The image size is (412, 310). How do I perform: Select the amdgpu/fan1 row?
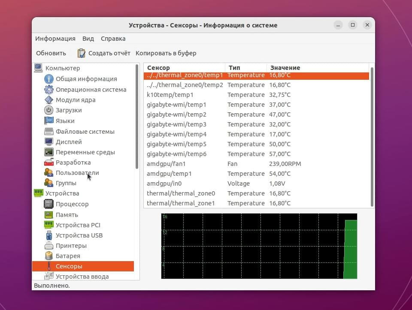click(x=257, y=163)
